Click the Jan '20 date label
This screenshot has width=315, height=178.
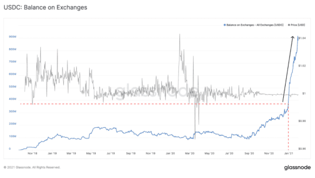point(170,154)
